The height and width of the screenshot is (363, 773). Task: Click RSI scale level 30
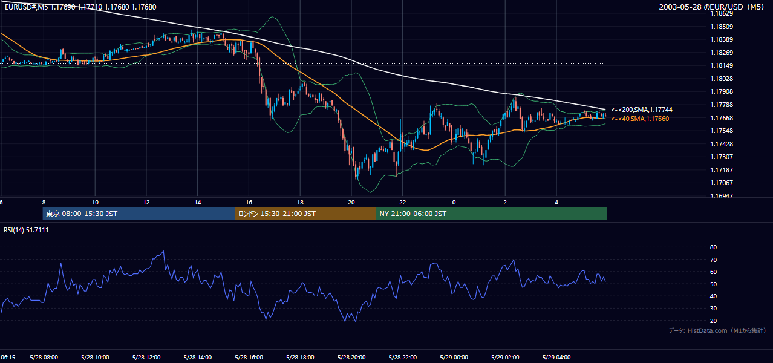(x=714, y=309)
